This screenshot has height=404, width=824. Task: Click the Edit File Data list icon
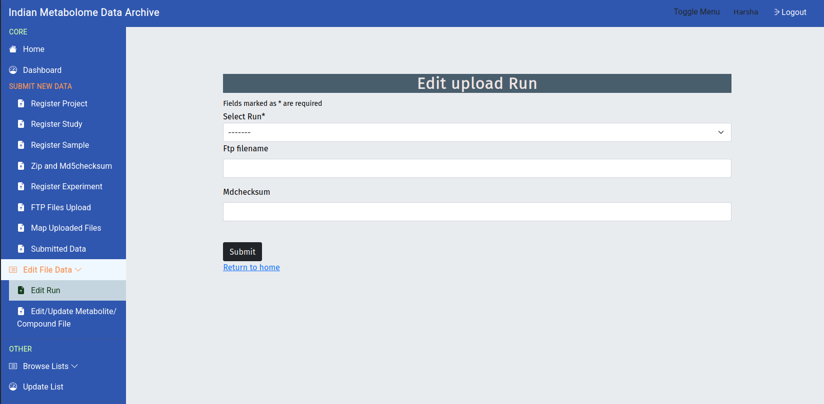13,270
